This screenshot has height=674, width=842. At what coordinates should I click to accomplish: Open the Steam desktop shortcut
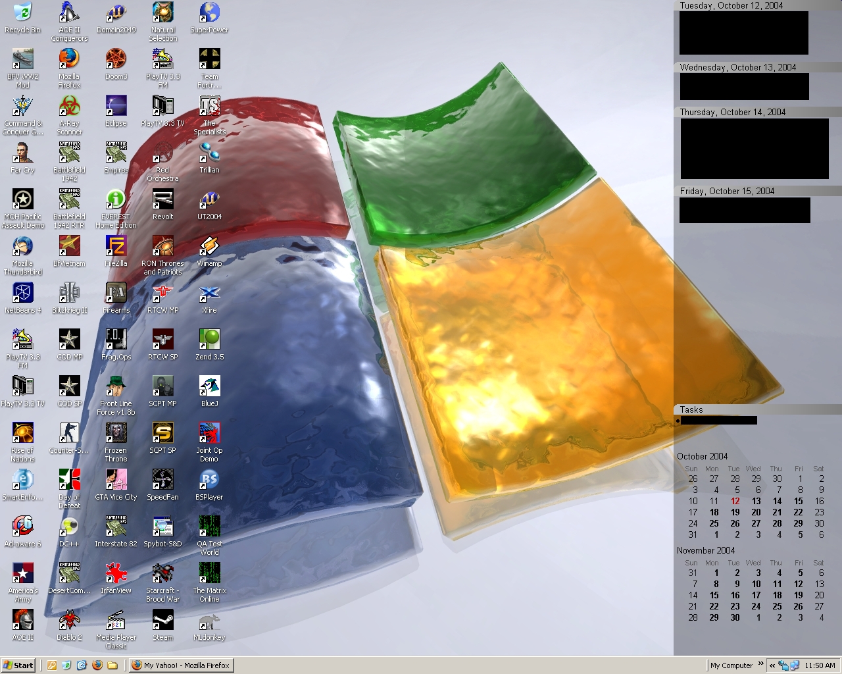click(162, 625)
